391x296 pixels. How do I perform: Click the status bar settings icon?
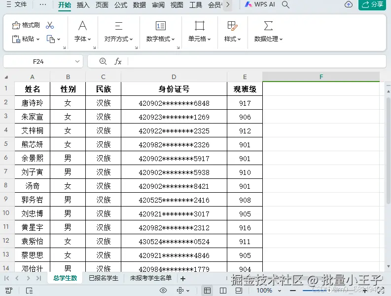coord(9,291)
